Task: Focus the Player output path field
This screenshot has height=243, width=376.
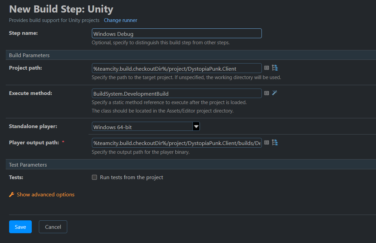Action: 177,143
